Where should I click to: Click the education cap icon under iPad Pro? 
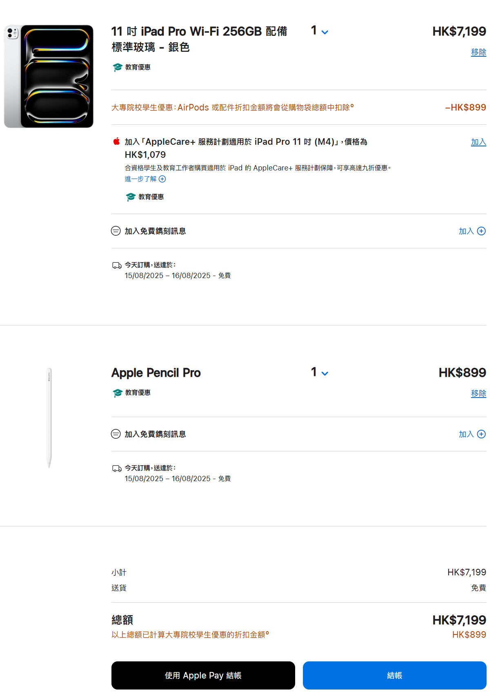118,67
